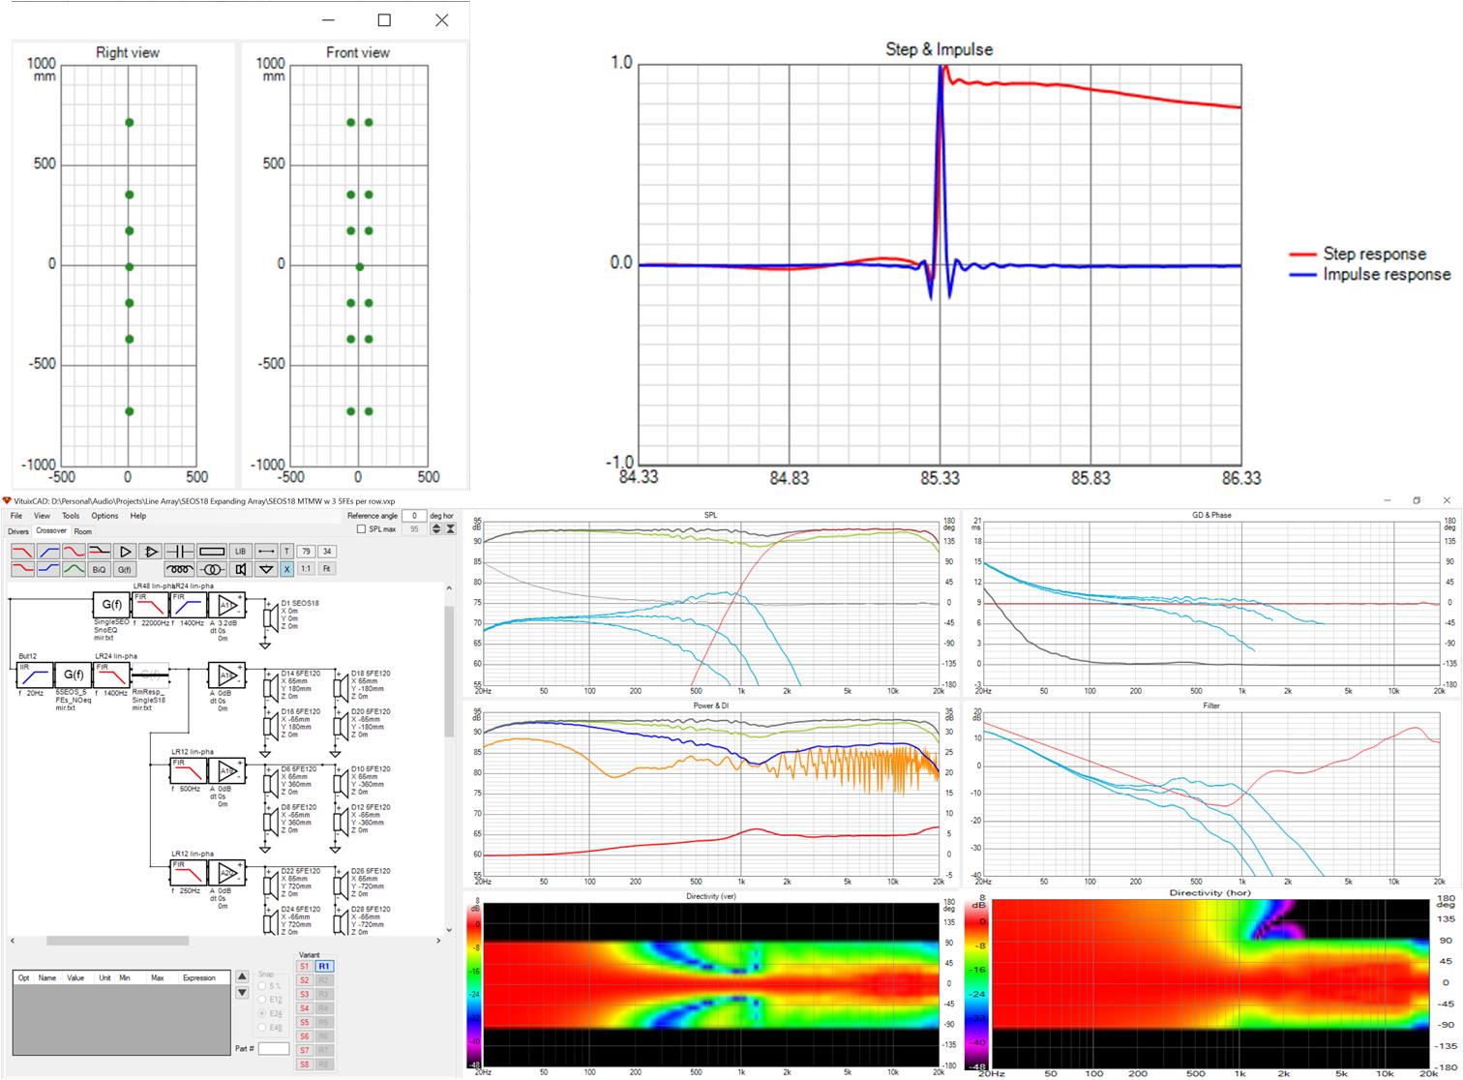Click the Fit schematic button
Viewport: 1463px width, 1080px height.
pos(327,569)
